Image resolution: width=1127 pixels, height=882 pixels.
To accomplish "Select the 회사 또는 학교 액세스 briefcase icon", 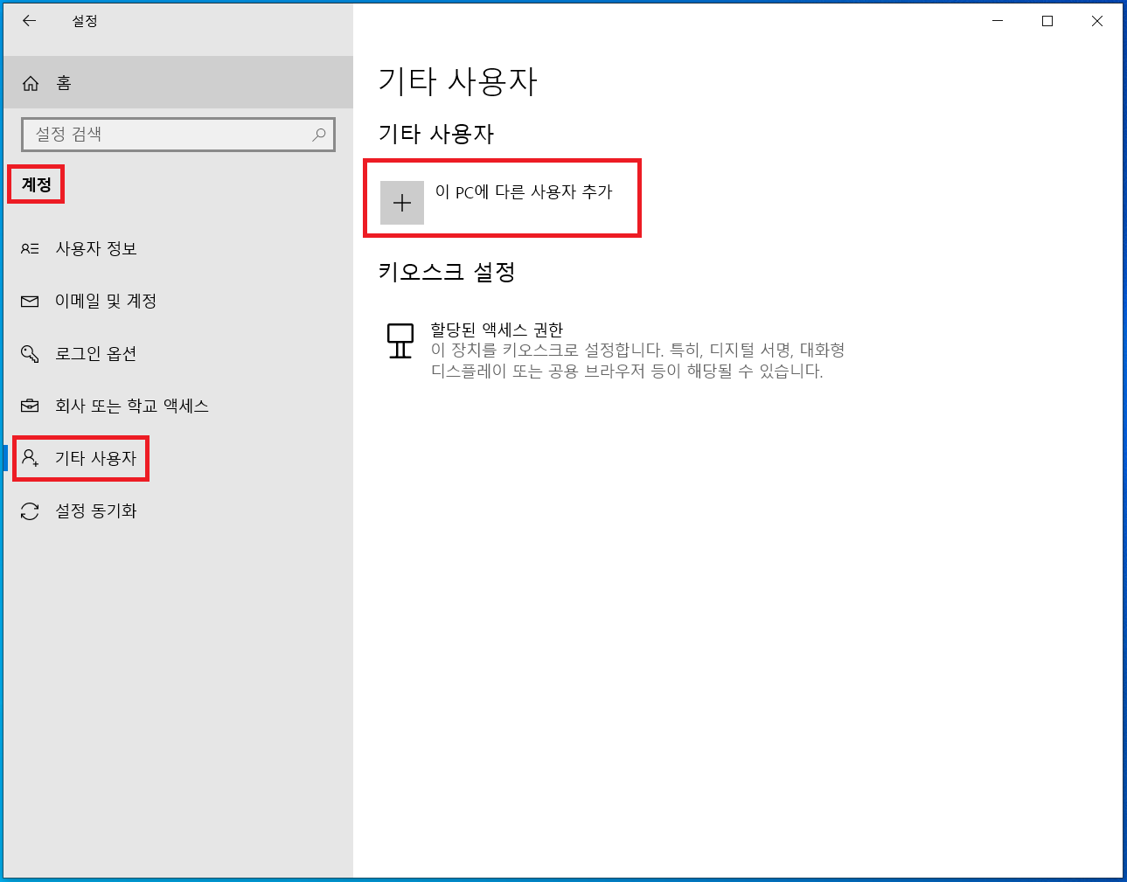I will click(x=30, y=406).
